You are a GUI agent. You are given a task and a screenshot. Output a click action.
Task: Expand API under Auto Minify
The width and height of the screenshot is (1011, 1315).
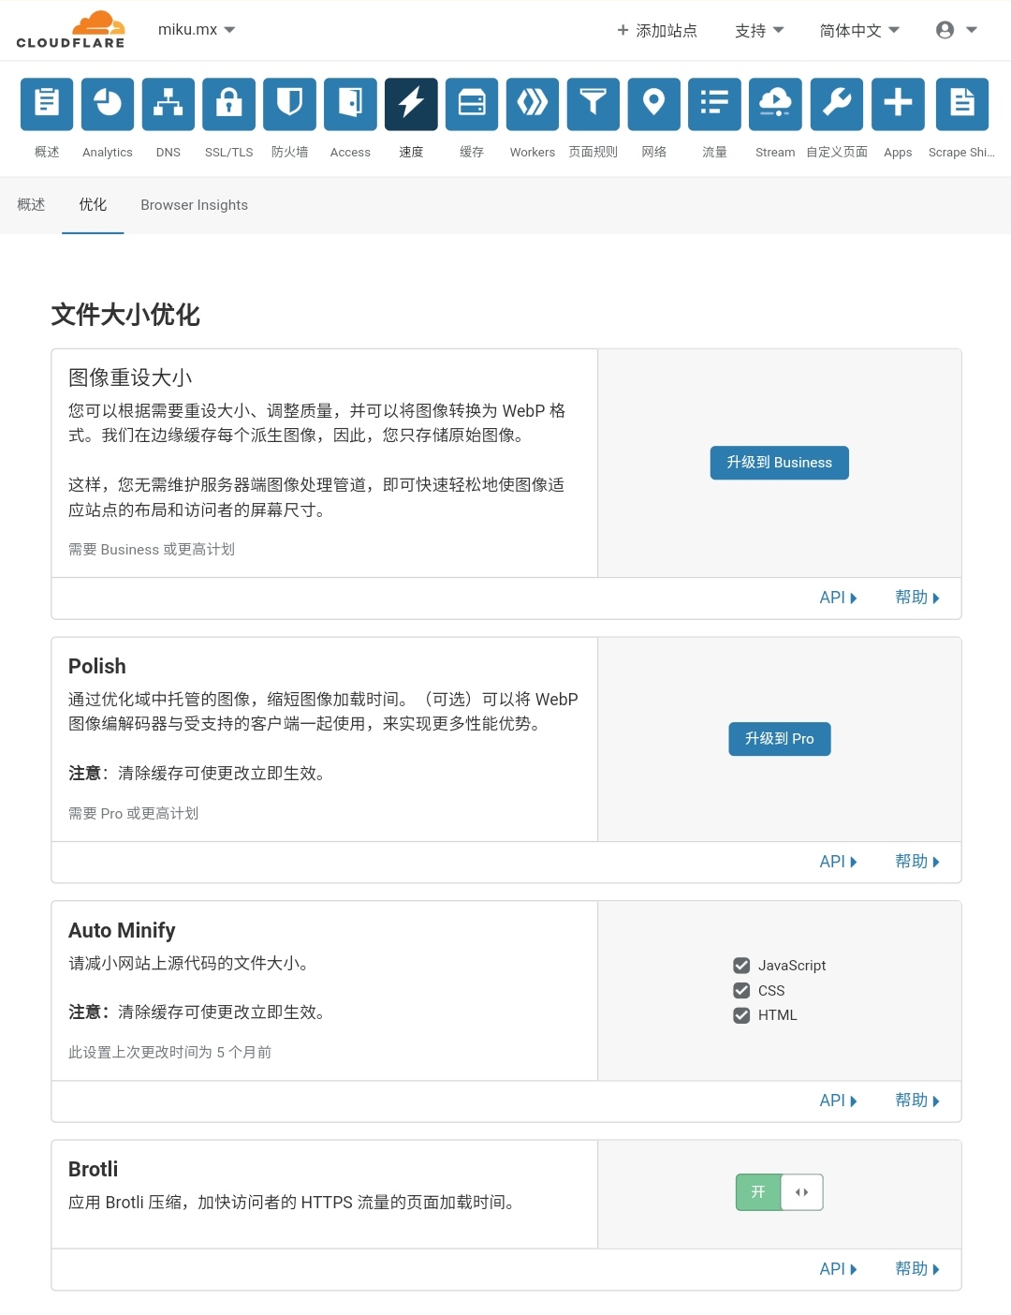click(839, 1101)
